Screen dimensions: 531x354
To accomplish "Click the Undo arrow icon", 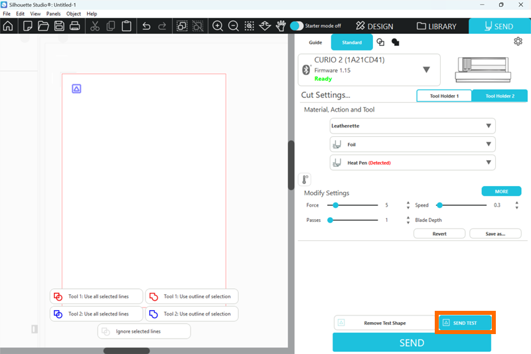I will (146, 26).
